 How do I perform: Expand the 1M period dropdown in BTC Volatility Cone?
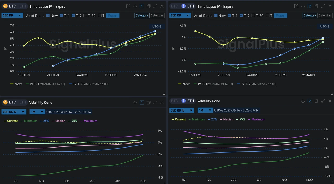37,112
